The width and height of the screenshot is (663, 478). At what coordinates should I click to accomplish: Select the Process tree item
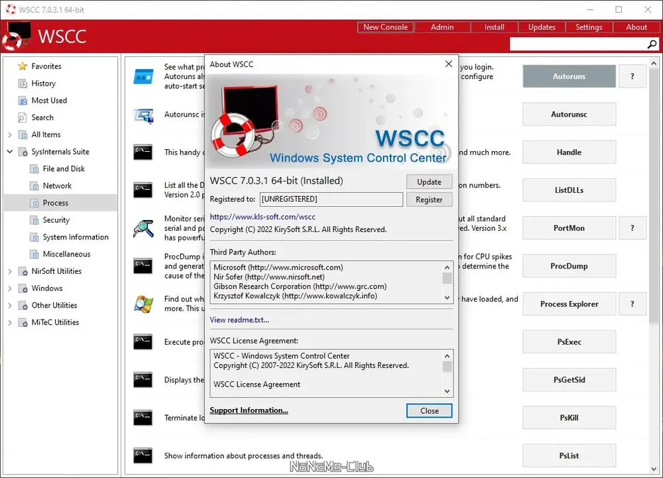tap(60, 203)
